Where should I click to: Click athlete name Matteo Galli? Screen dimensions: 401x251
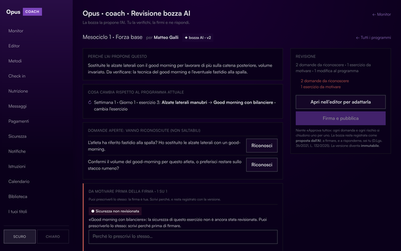click(x=166, y=38)
